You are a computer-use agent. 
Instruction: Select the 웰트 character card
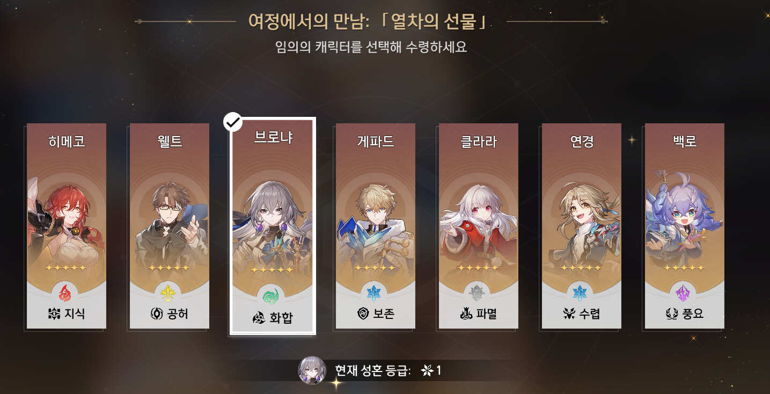(x=170, y=226)
